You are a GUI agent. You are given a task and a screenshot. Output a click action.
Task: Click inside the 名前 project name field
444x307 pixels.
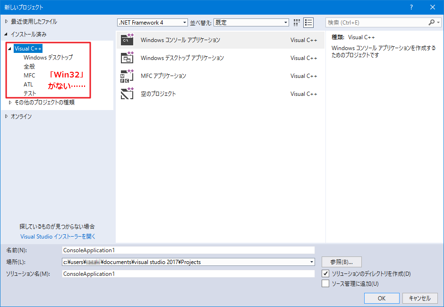click(x=189, y=250)
